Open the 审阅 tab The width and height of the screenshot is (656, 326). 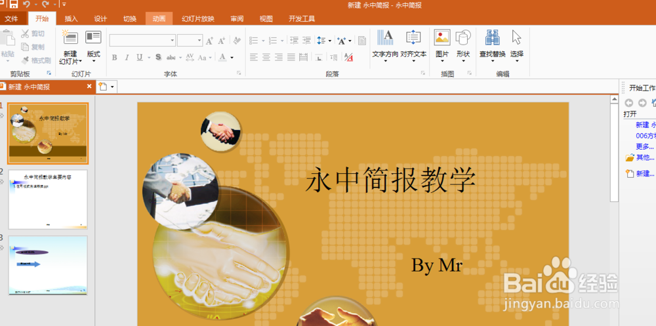(237, 18)
